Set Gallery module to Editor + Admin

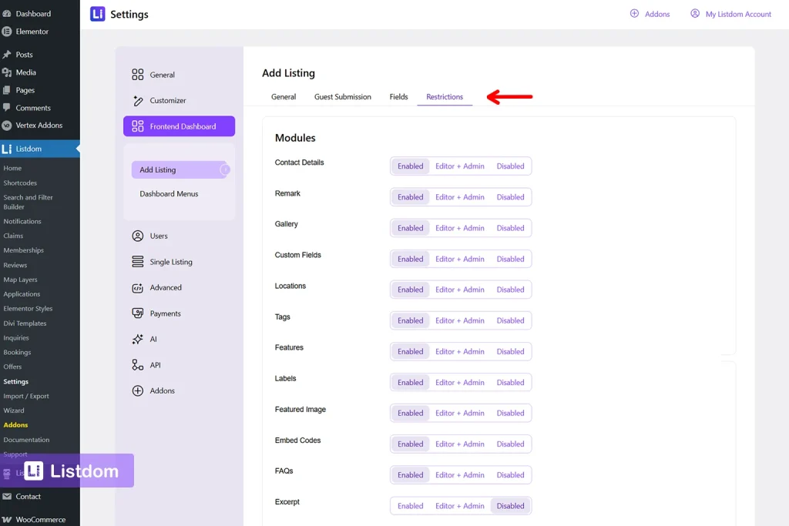click(x=460, y=228)
